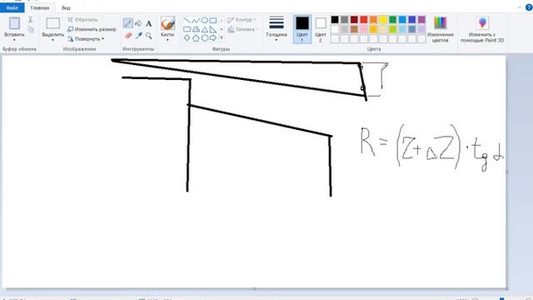Viewport: 533px width, 300px height.
Task: Pick the purple color swatch
Action: coord(421,20)
